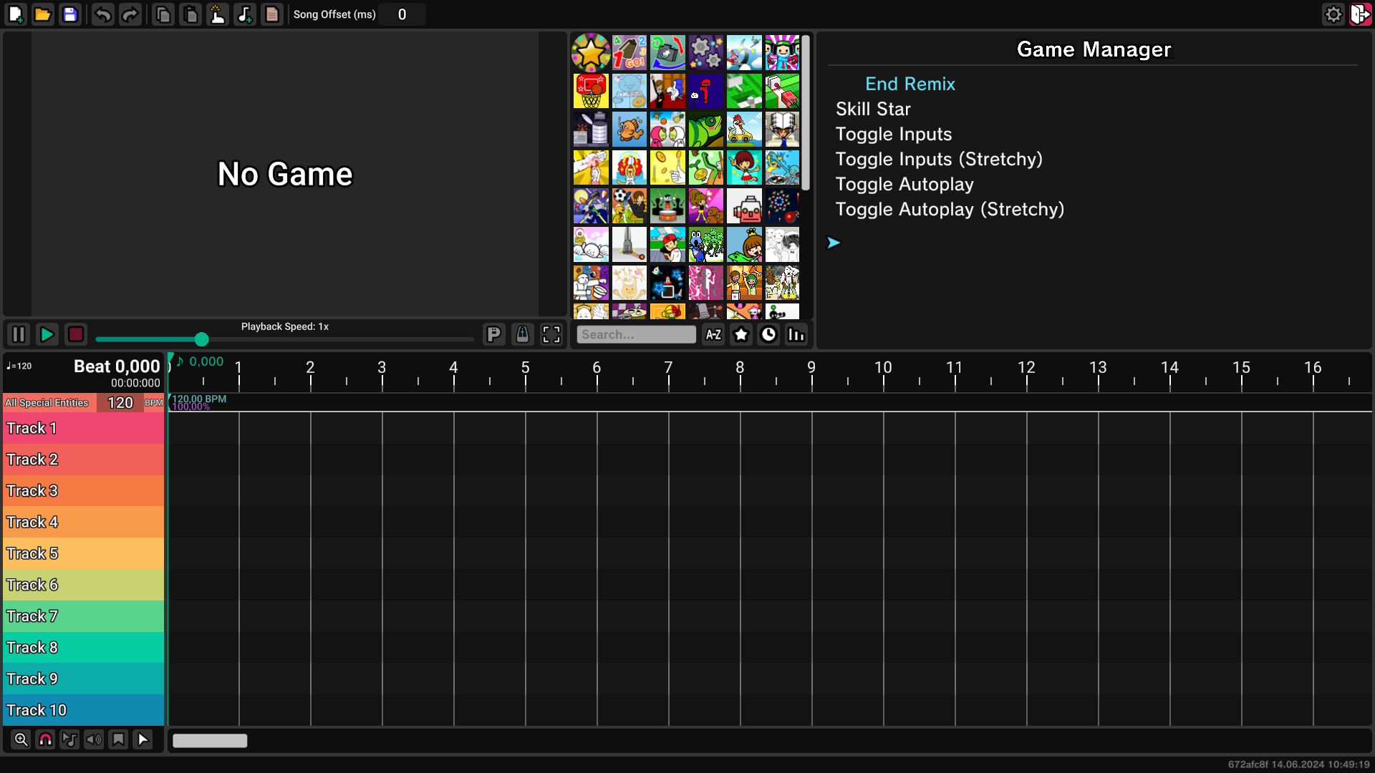Save the remix with floppy disk icon
The height and width of the screenshot is (773, 1375).
[x=70, y=14]
